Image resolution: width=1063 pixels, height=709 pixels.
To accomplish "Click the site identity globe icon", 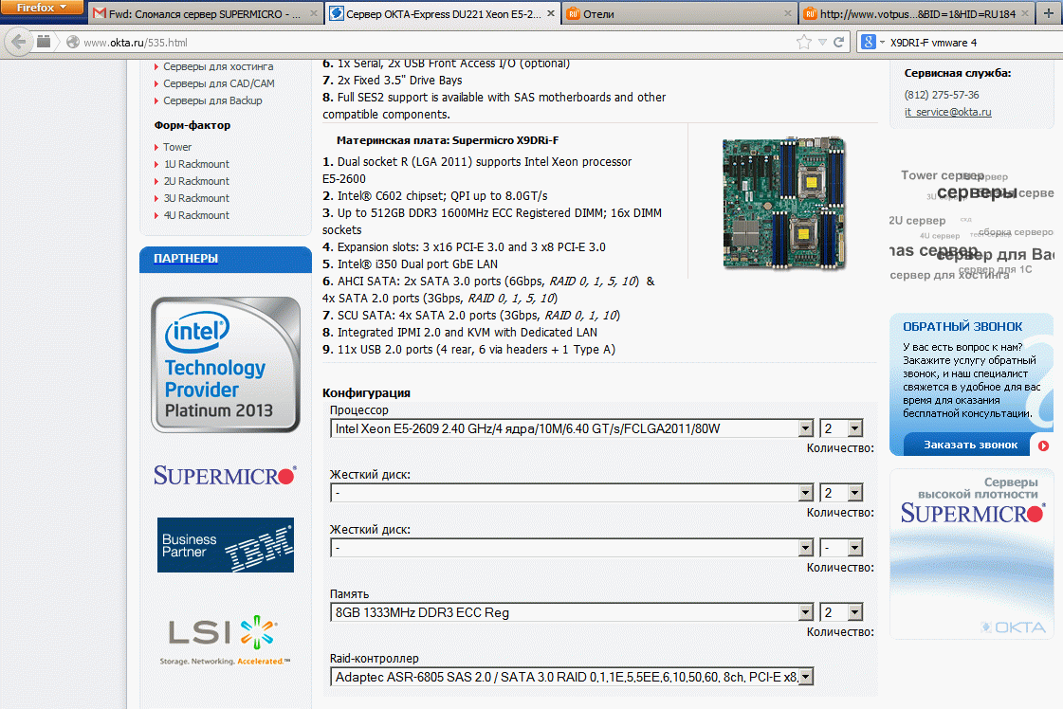I will (73, 42).
